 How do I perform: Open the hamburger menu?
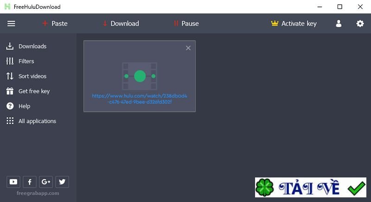[11, 24]
